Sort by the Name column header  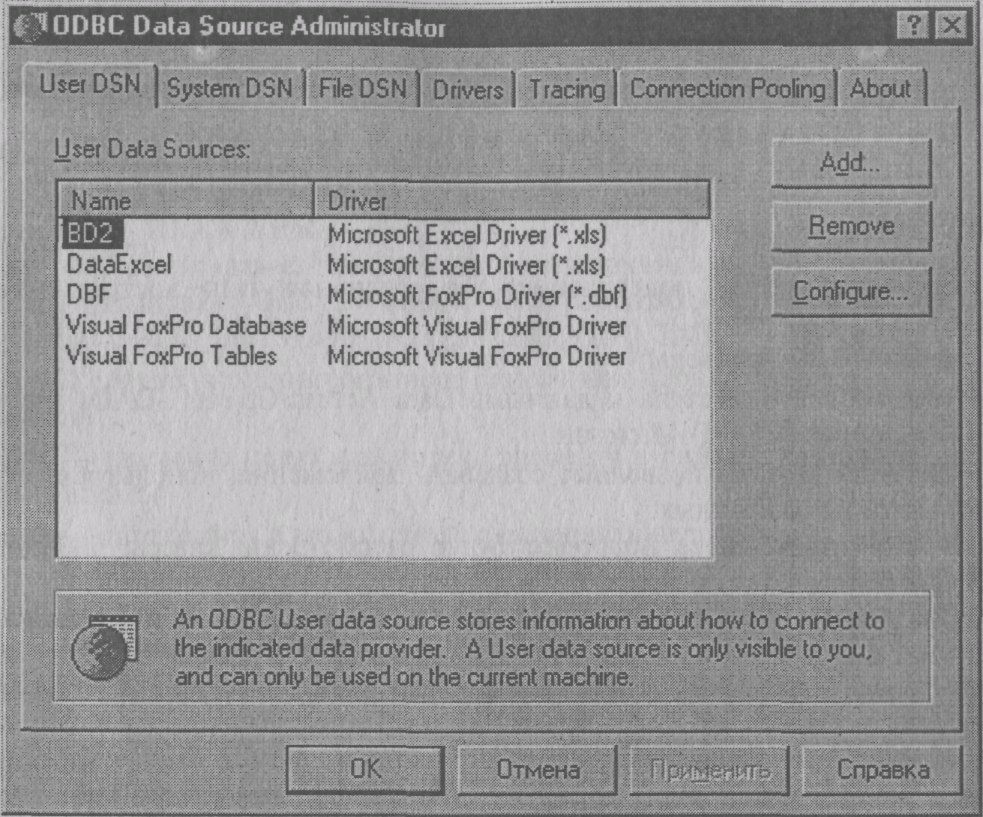186,200
